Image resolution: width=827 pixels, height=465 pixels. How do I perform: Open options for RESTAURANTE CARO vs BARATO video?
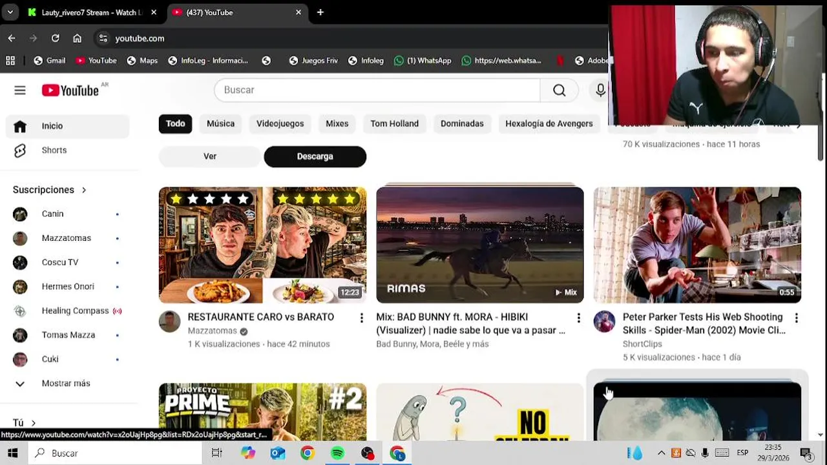pos(361,318)
